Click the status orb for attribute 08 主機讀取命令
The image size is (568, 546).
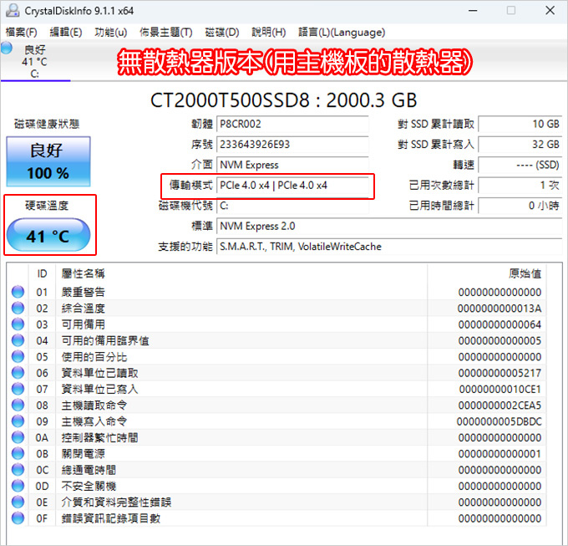click(x=18, y=405)
